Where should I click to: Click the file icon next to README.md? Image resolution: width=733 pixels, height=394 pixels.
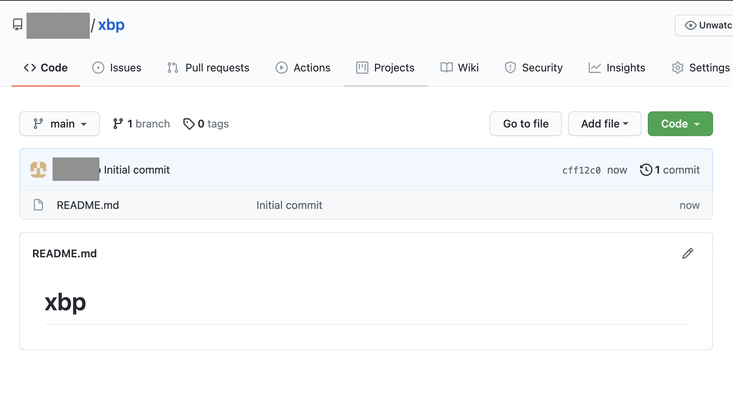pos(38,205)
